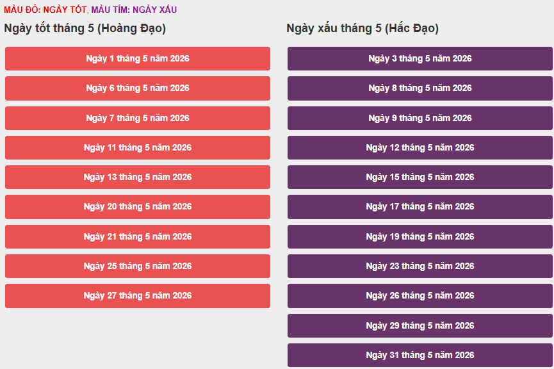Click 'Ngày 19 tháng 5 năm 2026'
This screenshot has width=554, height=369.
(420, 236)
